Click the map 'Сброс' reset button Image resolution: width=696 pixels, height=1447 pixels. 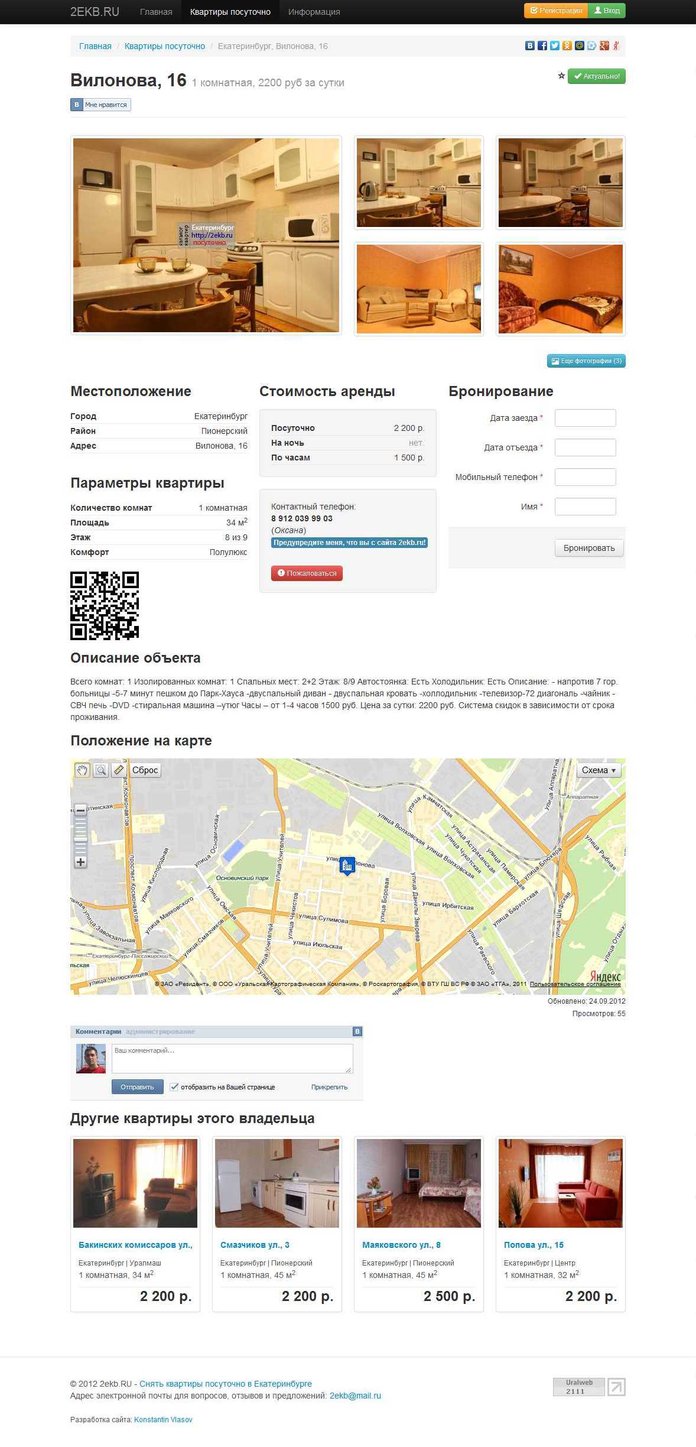coord(145,770)
